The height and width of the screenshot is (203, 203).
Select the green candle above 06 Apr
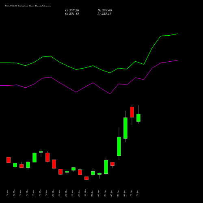click(106, 167)
